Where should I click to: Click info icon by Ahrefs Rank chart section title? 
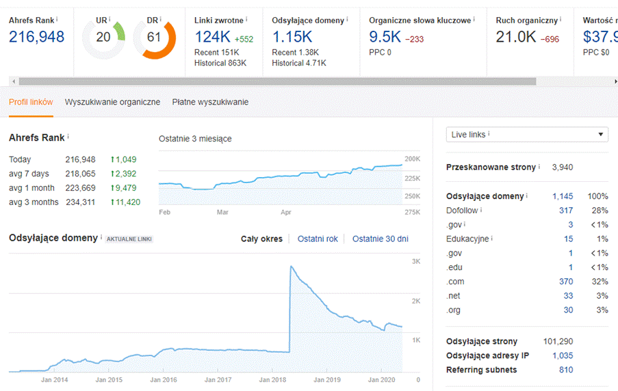[x=68, y=136]
